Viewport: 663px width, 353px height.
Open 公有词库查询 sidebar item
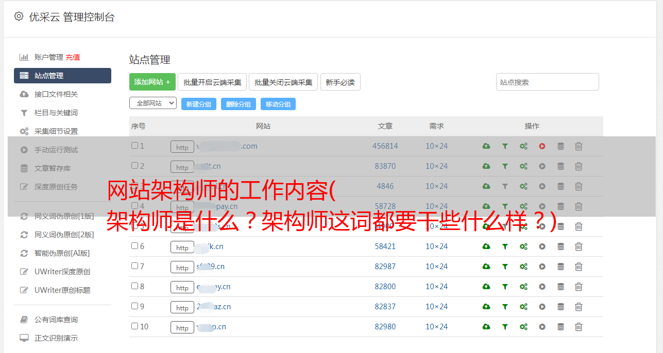coord(56,320)
